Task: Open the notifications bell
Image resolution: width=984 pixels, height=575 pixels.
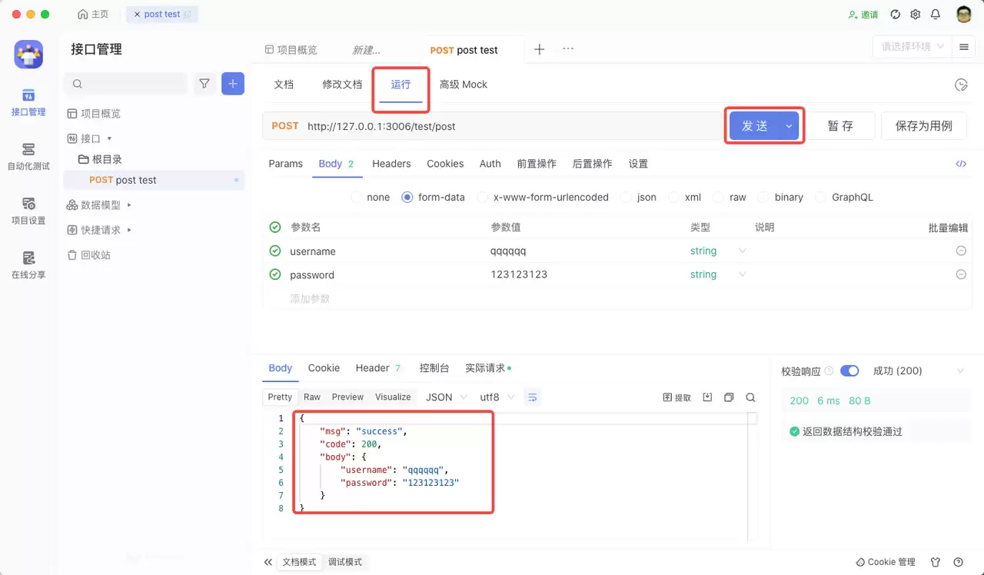Action: point(936,15)
